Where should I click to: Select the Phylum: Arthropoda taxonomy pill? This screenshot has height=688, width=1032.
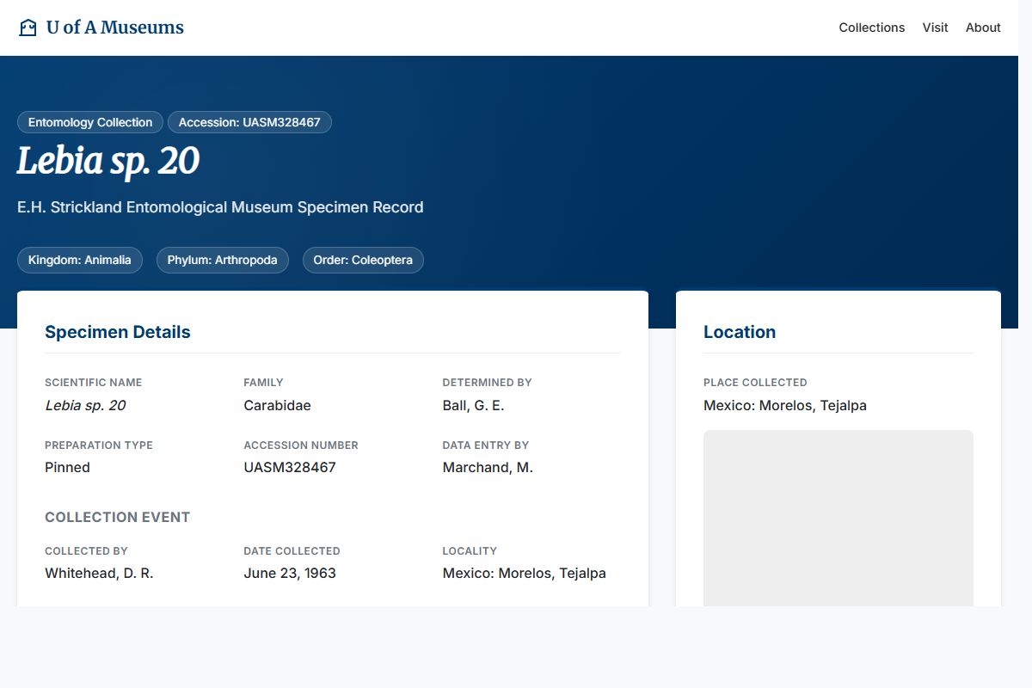coord(222,260)
